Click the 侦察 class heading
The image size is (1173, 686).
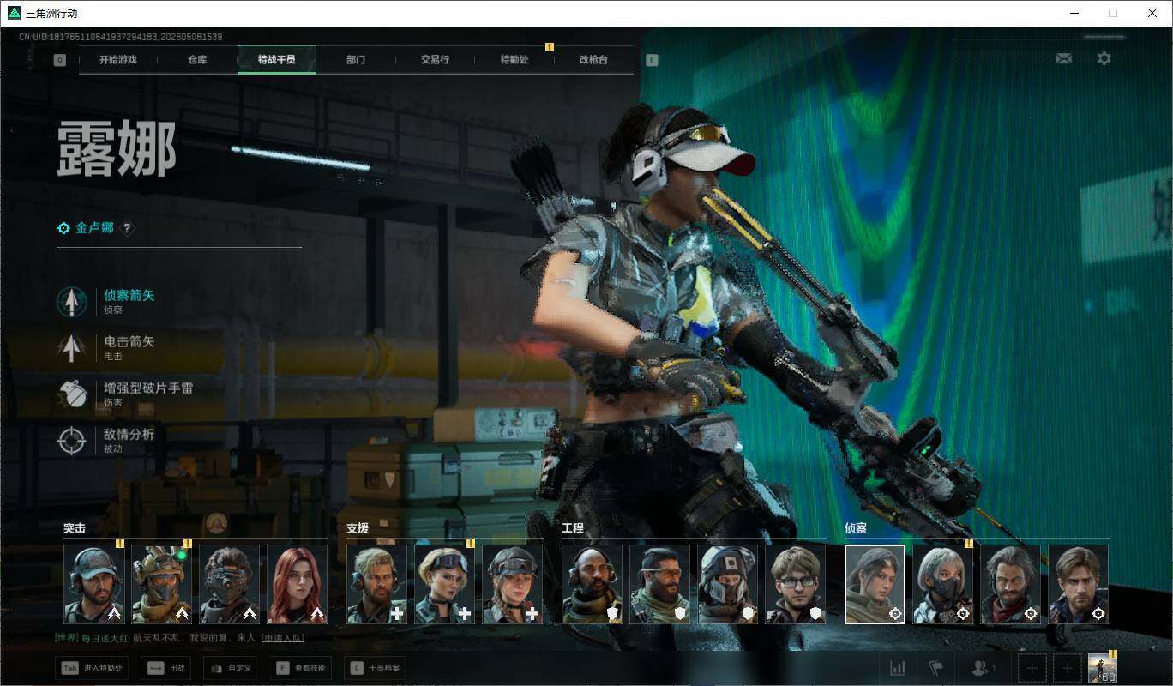pyautogui.click(x=856, y=528)
